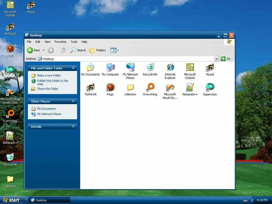Click on-screen keyboard tray icon

[245, 200]
